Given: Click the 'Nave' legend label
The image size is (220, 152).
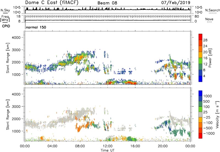Looking at the screenshot, I should click(x=209, y=19).
